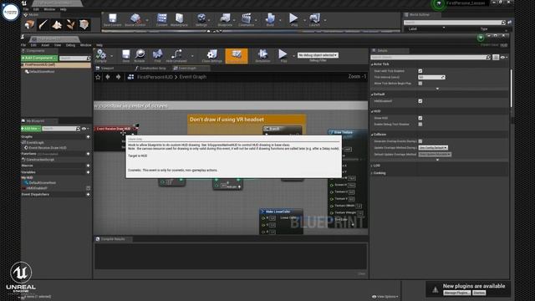Add a new variable with Variables plus
The width and height of the screenshot is (535, 301).
(x=88, y=172)
